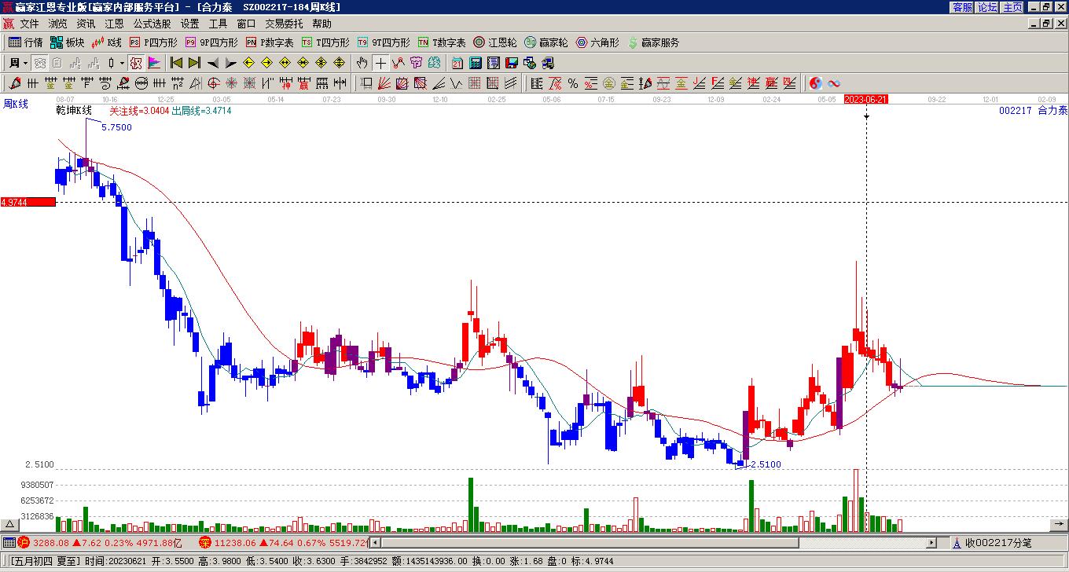
Task: Open the 板块 sector view
Action: click(67, 42)
